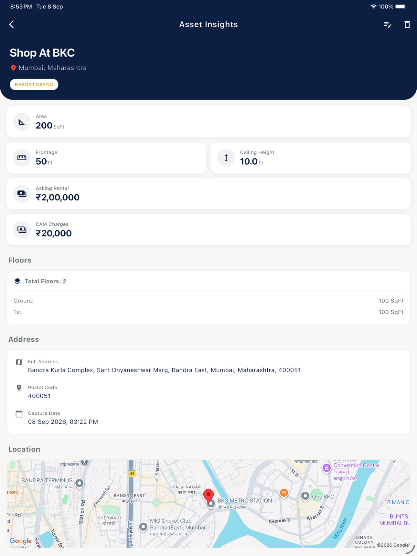
Task: Tap the orange restaurant marker on map
Action: [284, 493]
